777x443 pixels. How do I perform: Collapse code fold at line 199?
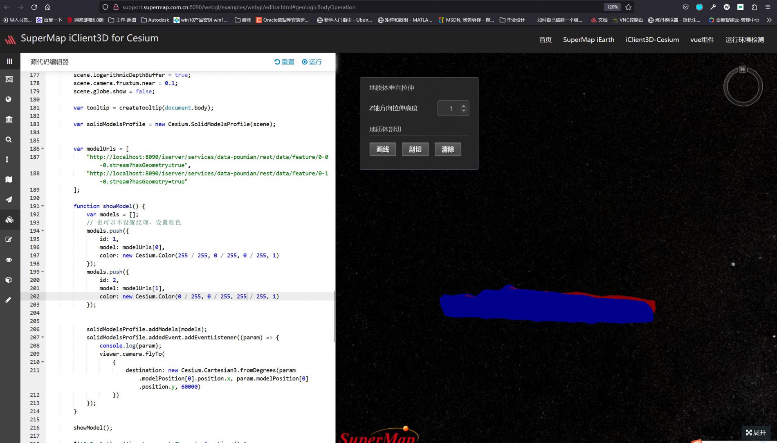pos(43,272)
